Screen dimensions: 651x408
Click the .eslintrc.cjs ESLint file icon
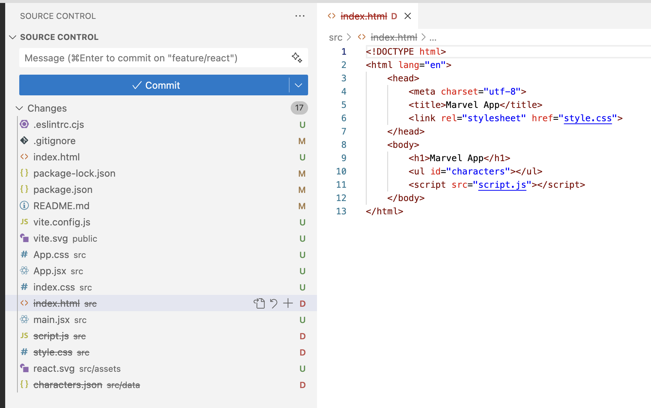pyautogui.click(x=24, y=124)
